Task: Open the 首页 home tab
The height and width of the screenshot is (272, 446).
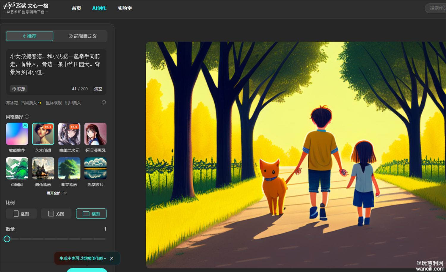Action: pyautogui.click(x=76, y=8)
